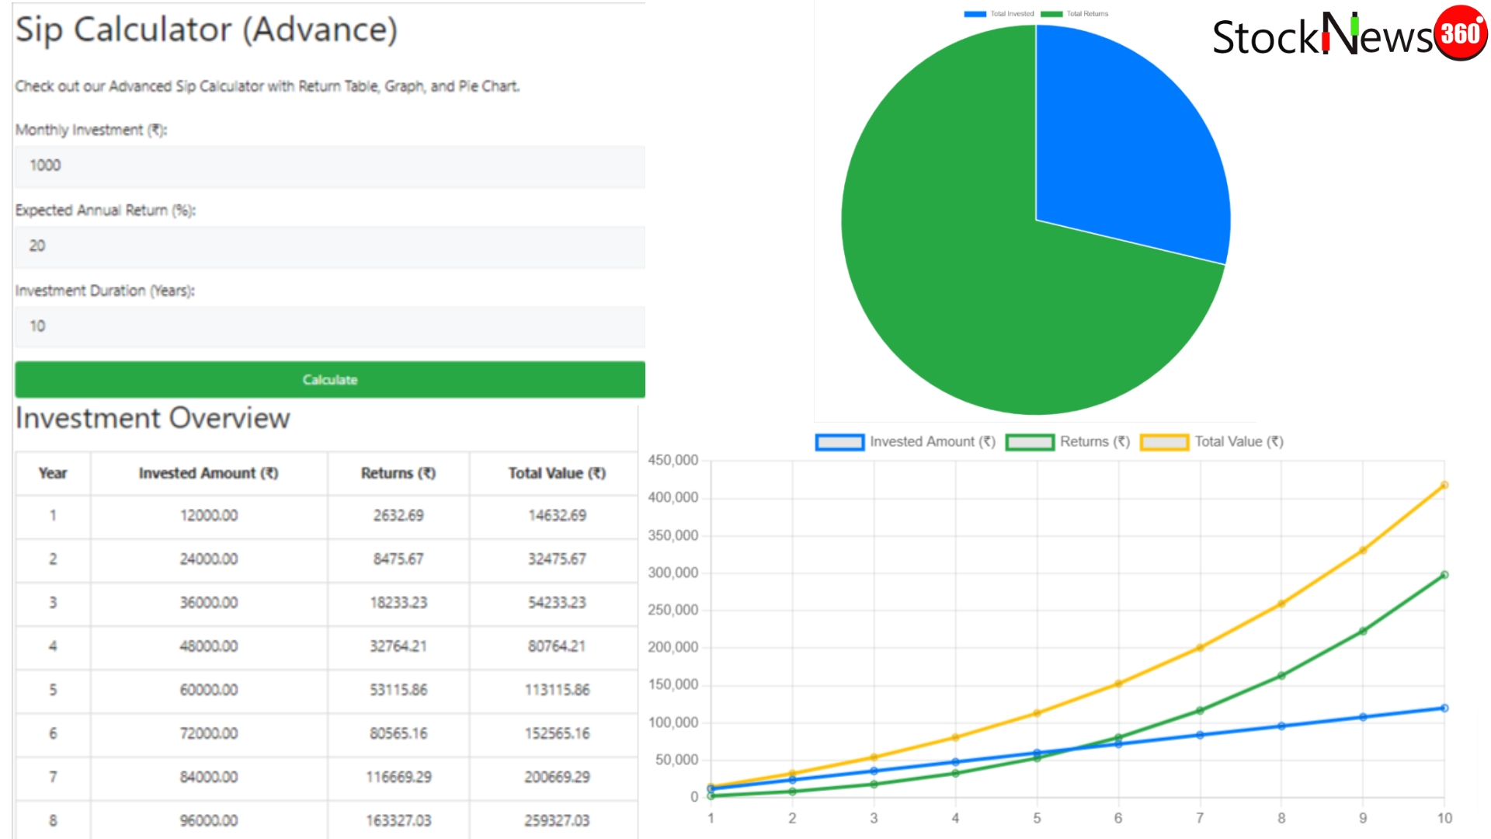The width and height of the screenshot is (1491, 839).
Task: Click the 60000.00 invested amount cell
Action: coord(209,690)
